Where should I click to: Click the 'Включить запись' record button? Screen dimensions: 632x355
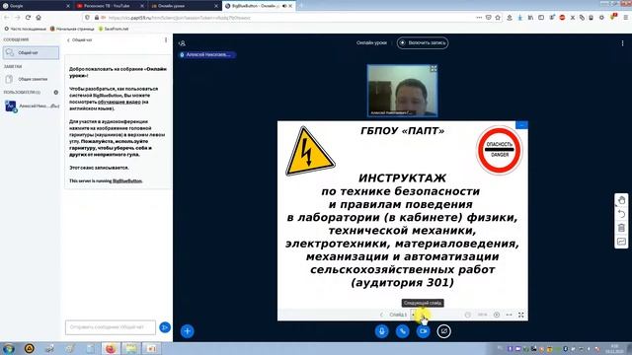[x=423, y=42]
